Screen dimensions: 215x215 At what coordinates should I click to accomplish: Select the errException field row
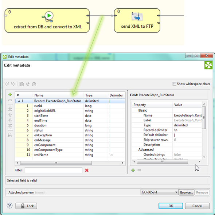click(x=70, y=135)
